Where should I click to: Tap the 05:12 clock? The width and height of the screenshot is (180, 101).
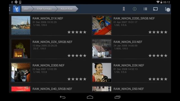pyautogui.click(x=166, y=2)
